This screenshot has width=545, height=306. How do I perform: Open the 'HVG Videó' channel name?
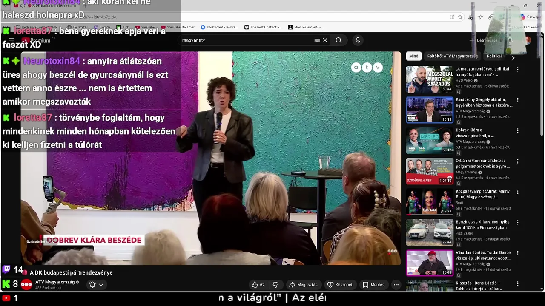pyautogui.click(x=464, y=80)
